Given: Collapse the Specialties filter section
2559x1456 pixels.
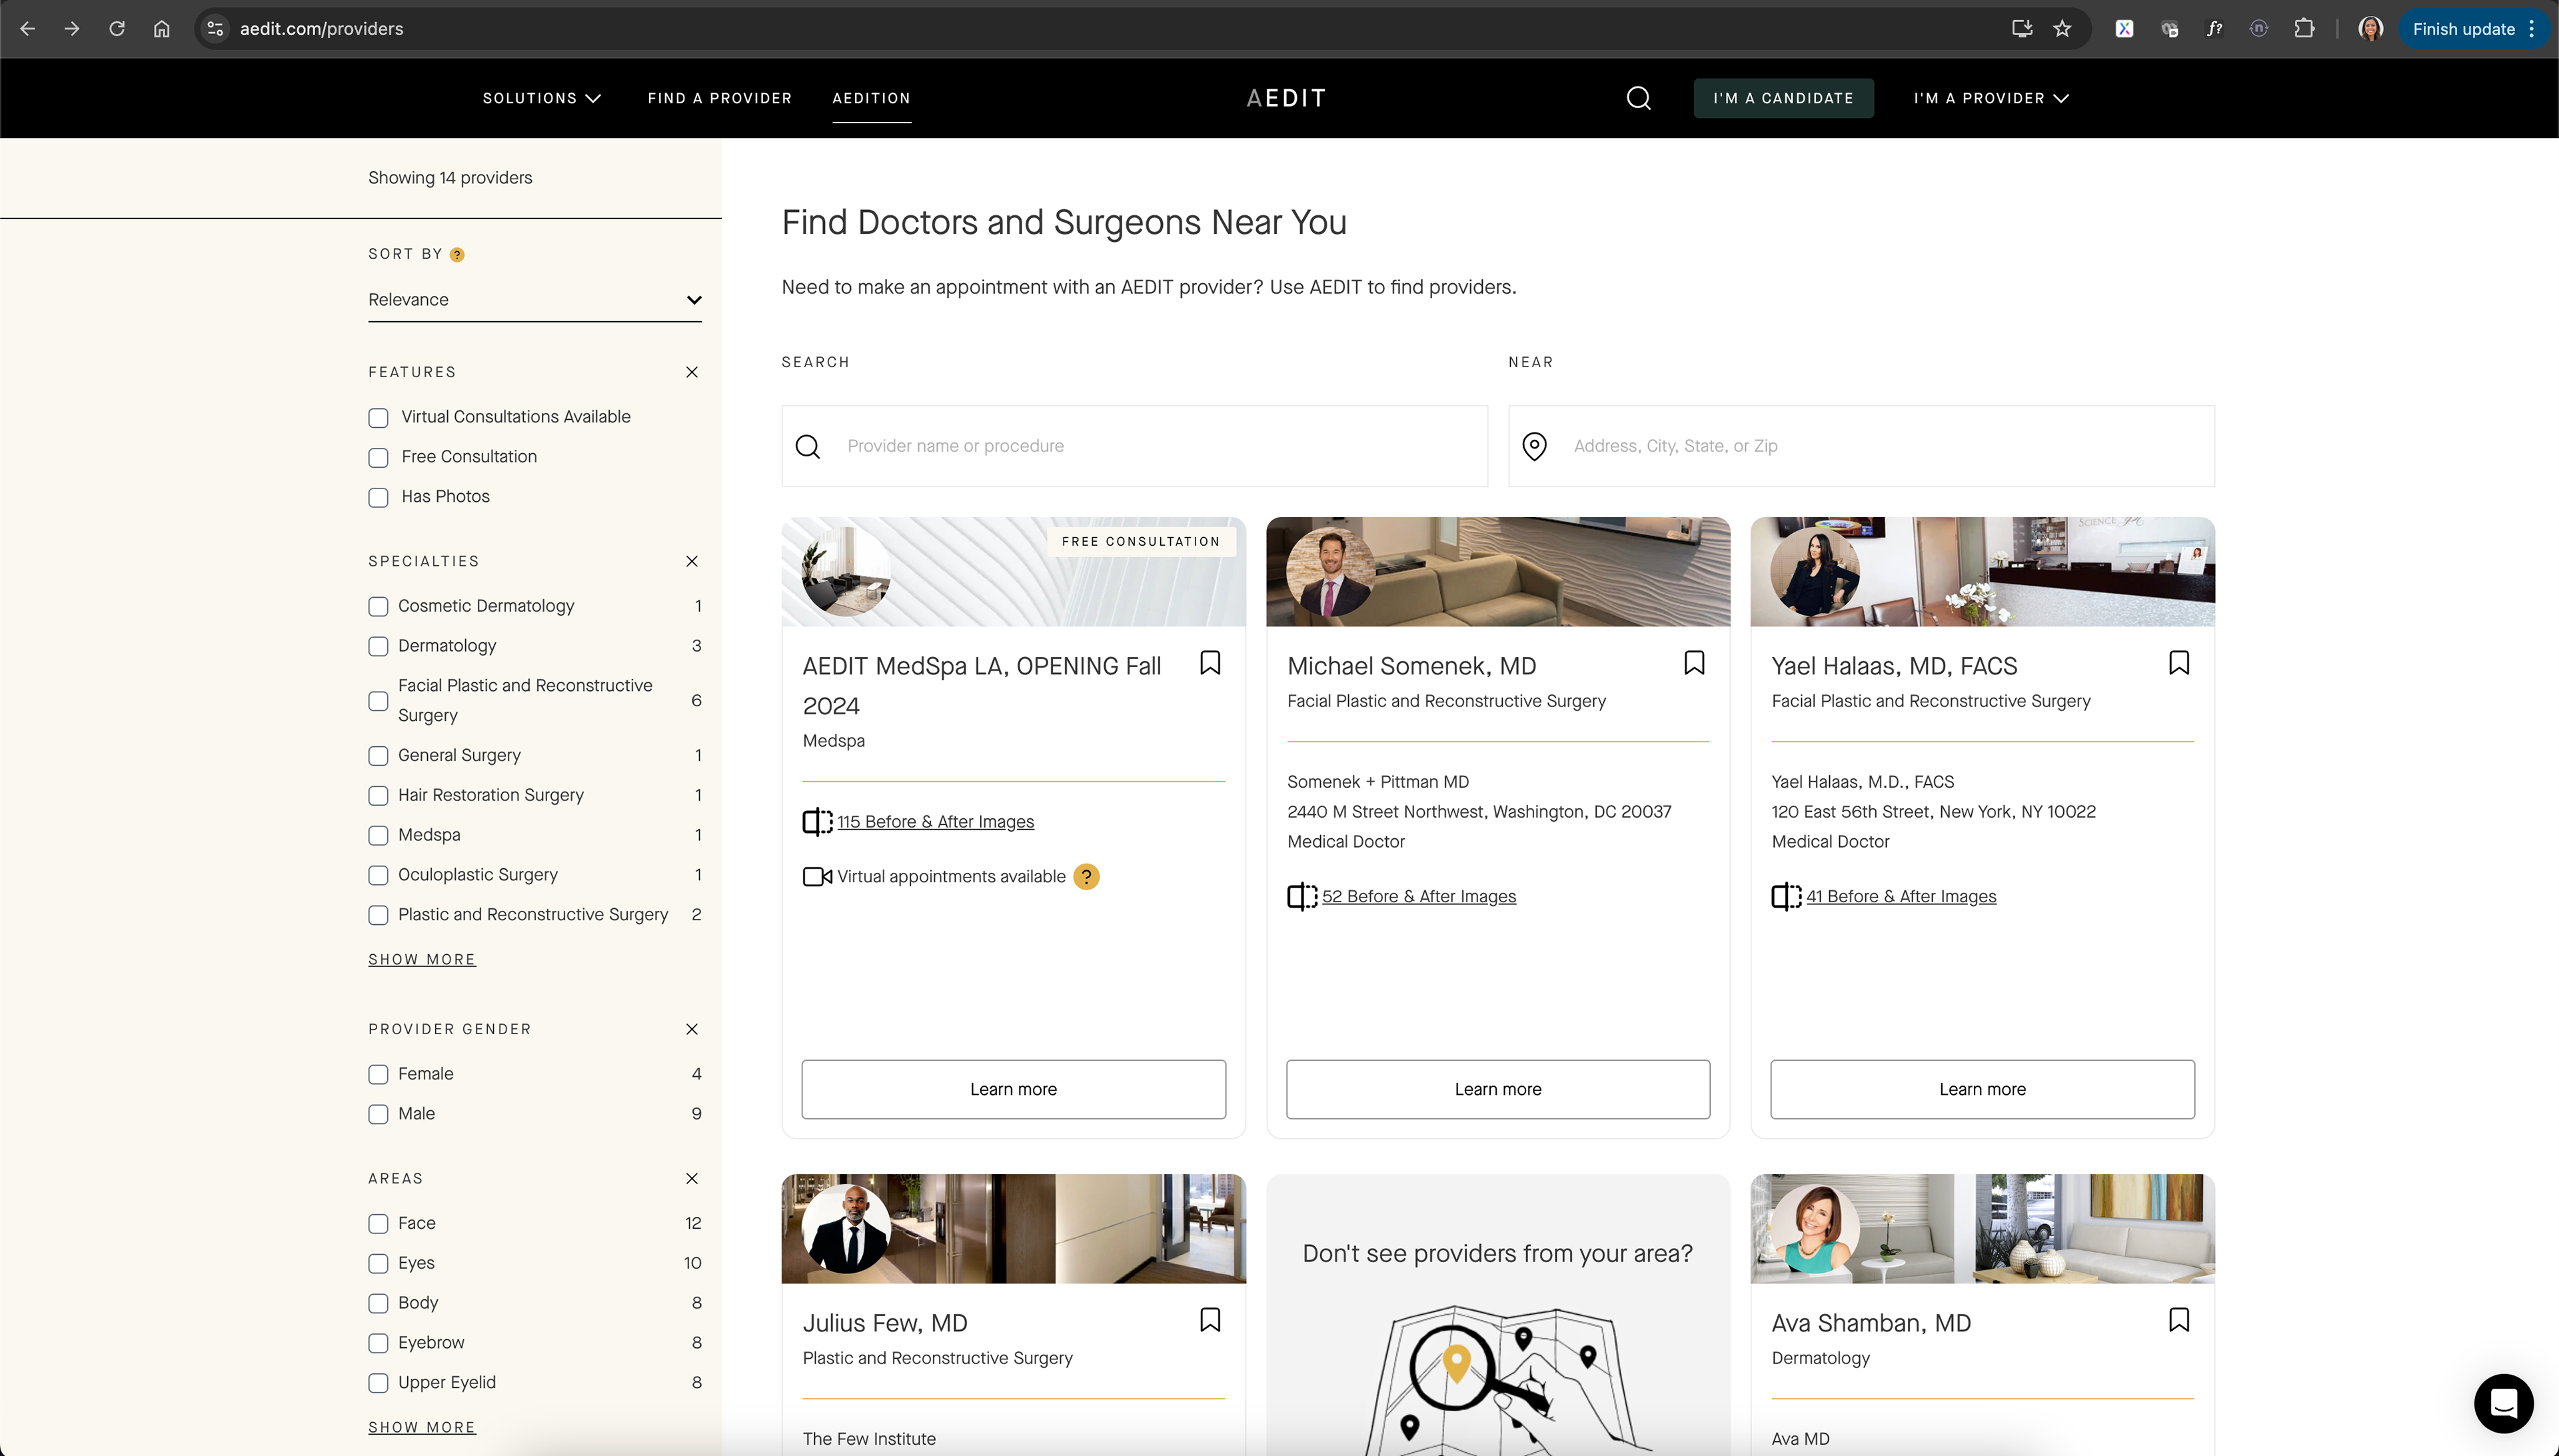Looking at the screenshot, I should click(692, 562).
